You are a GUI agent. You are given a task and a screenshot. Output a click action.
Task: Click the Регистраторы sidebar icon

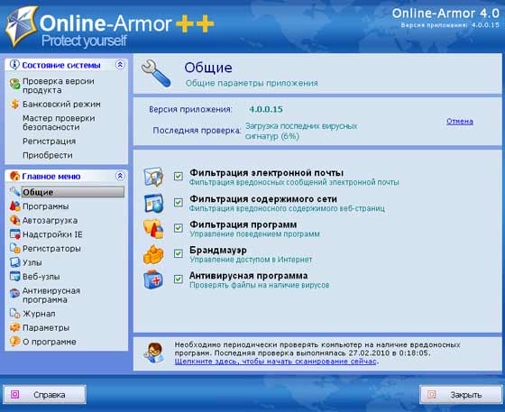pyautogui.click(x=14, y=248)
